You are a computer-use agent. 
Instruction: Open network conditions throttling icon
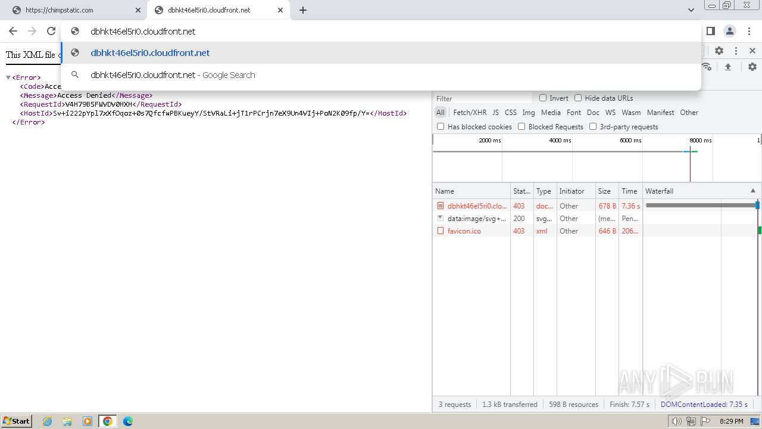point(707,67)
